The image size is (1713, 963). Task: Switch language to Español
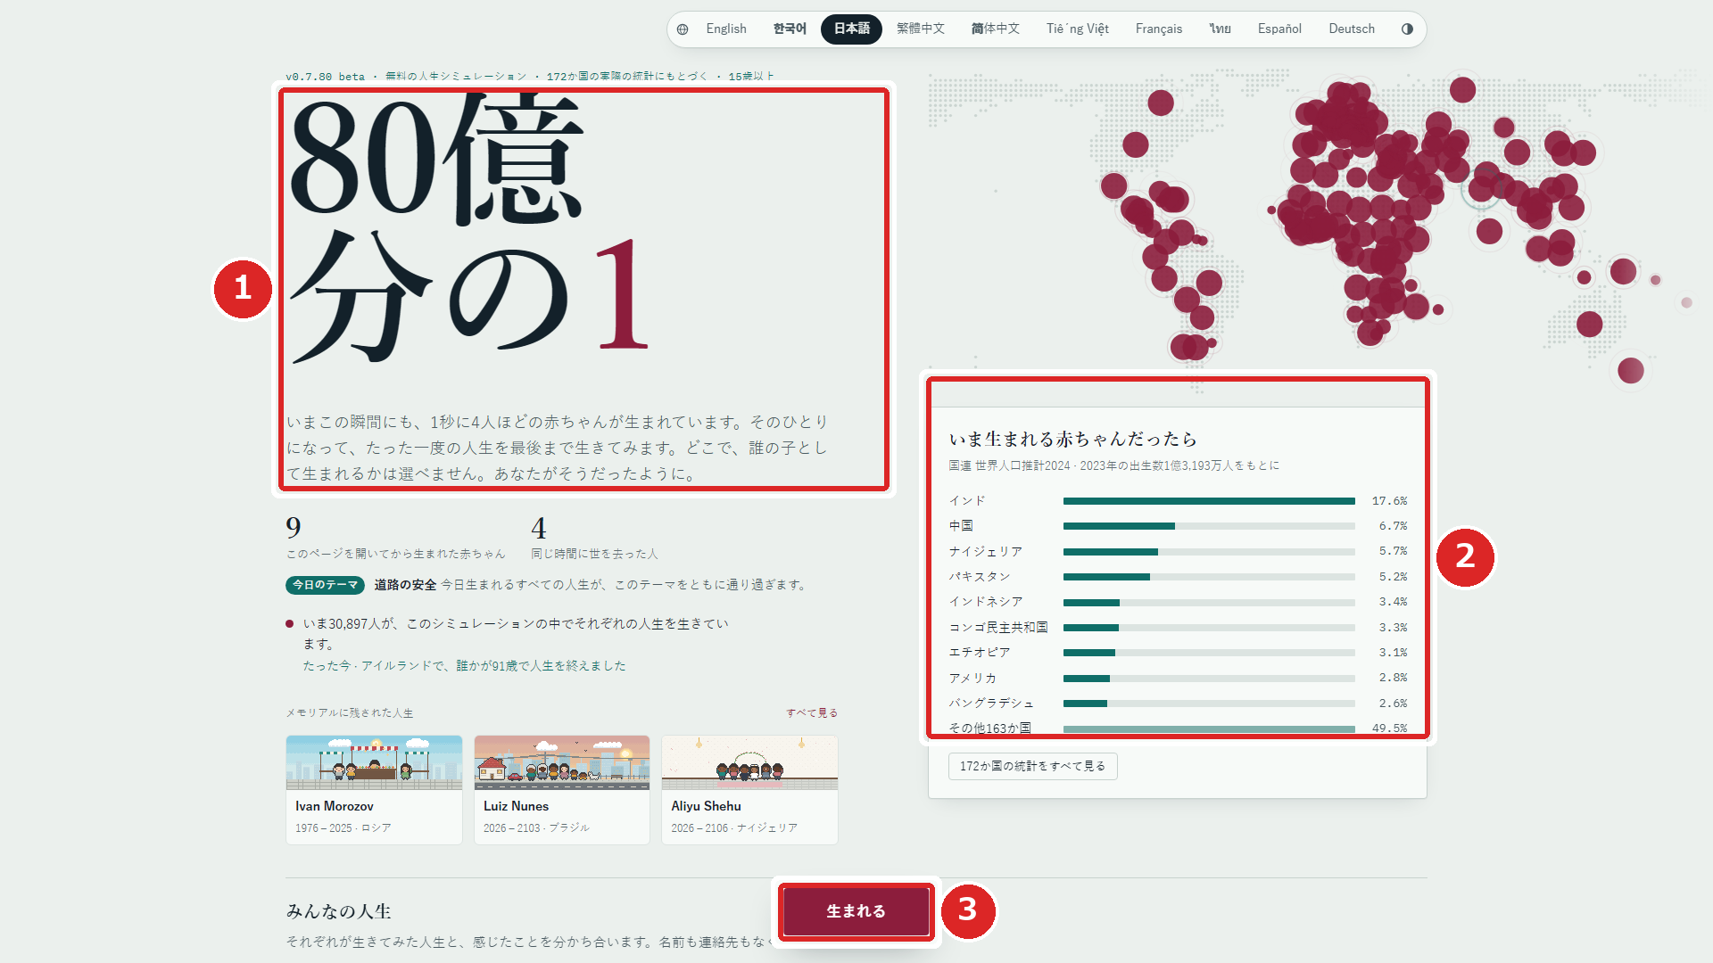click(x=1279, y=29)
